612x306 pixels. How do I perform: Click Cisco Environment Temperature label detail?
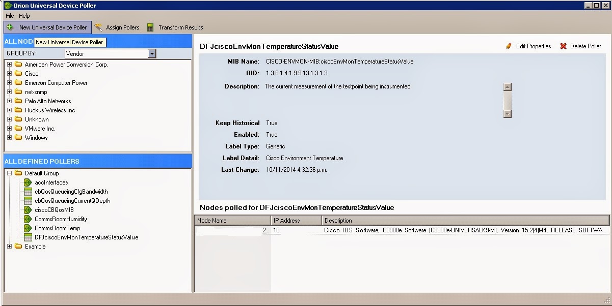point(305,158)
